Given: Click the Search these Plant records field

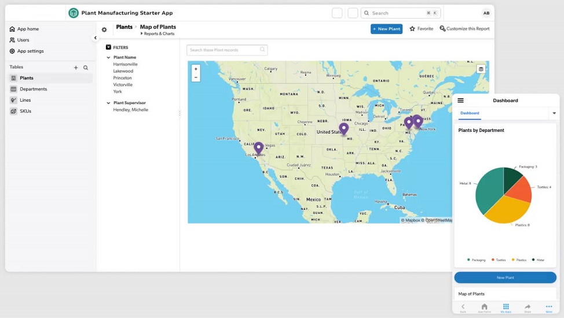Looking at the screenshot, I should click(x=224, y=50).
